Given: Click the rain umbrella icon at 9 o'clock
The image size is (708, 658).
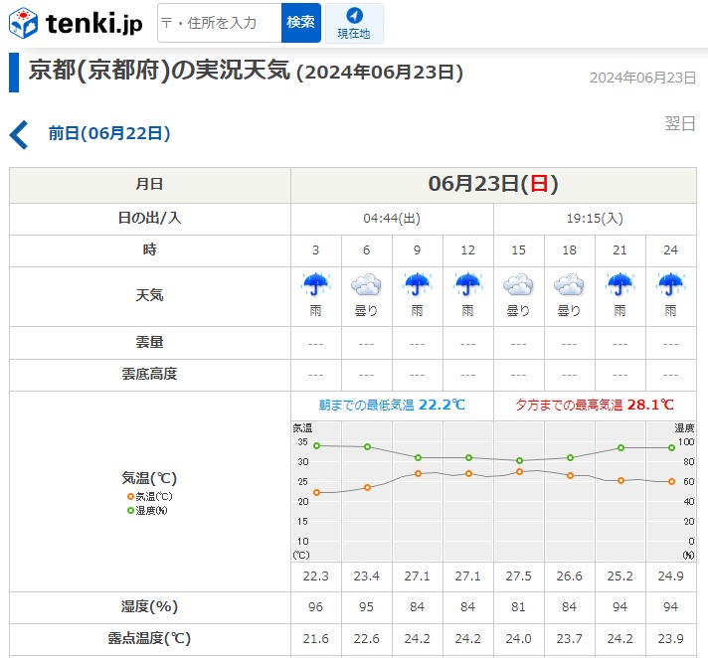Looking at the screenshot, I should pos(418,286).
